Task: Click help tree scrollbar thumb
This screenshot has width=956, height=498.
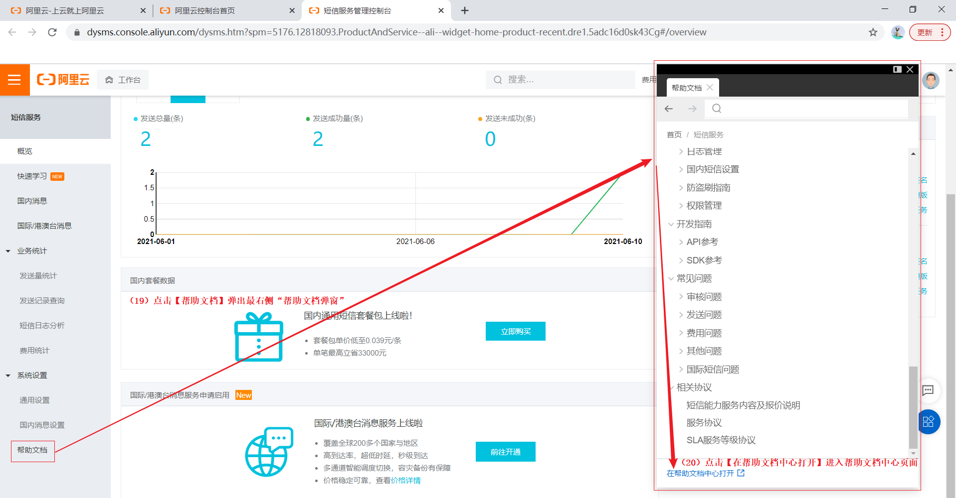Action: click(x=913, y=407)
